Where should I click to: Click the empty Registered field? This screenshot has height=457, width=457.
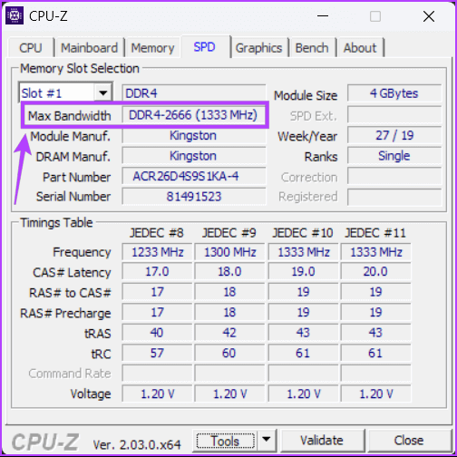(x=394, y=197)
